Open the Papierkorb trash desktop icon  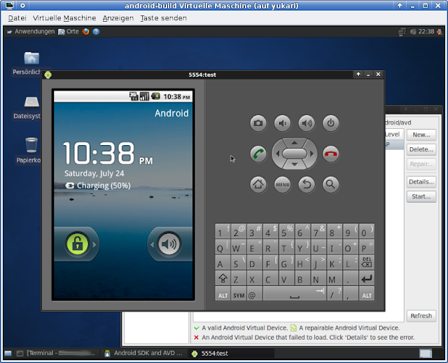(31, 145)
